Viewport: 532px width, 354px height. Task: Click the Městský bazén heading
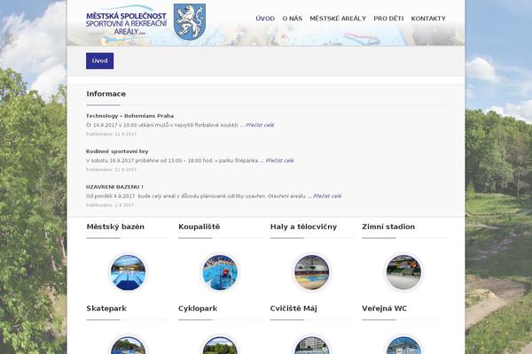click(115, 227)
